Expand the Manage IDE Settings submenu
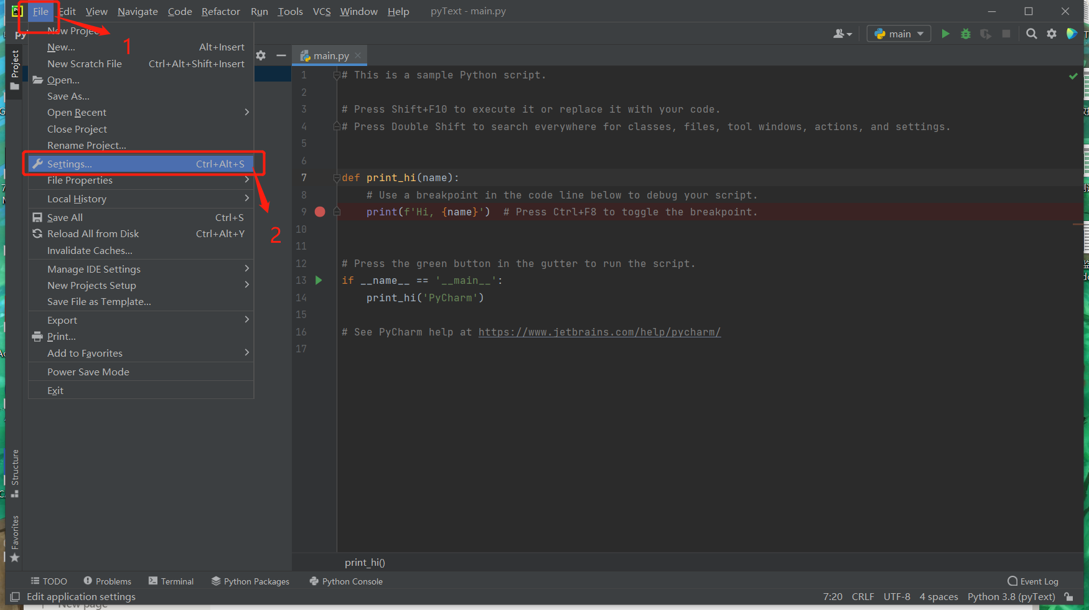The width and height of the screenshot is (1089, 610). [x=93, y=269]
